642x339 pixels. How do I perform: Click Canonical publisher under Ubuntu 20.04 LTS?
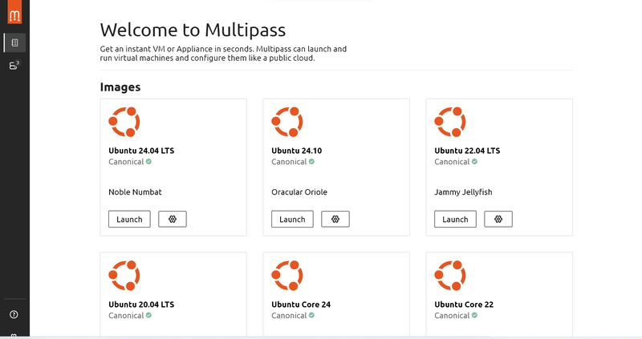(126, 315)
